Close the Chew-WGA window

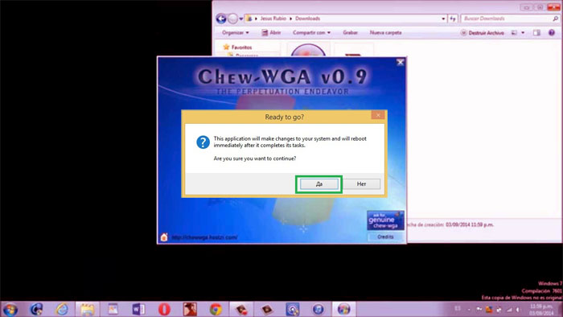[401, 63]
